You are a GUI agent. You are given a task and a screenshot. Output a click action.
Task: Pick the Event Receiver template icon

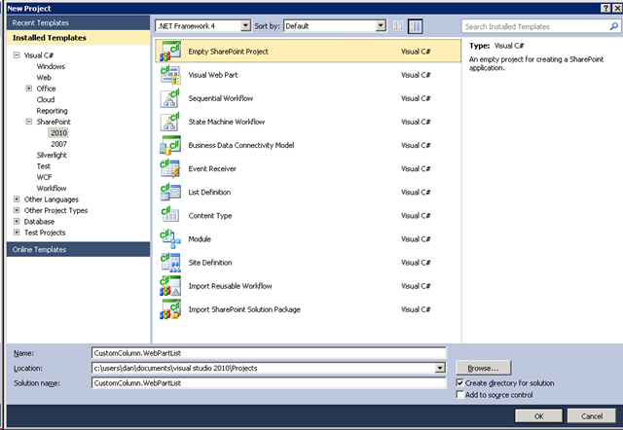click(x=170, y=168)
